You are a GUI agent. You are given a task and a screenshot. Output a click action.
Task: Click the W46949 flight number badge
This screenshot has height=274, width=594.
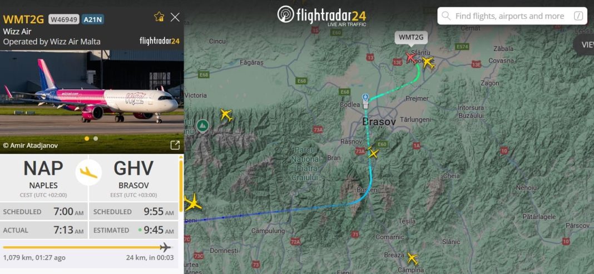[x=63, y=19]
